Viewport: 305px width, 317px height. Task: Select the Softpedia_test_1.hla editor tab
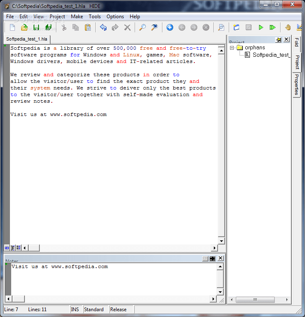[x=27, y=39]
